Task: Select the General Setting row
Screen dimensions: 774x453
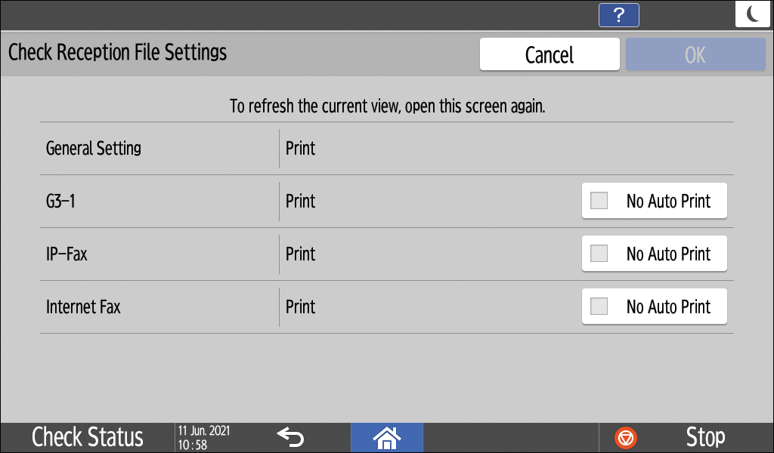Action: click(94, 148)
